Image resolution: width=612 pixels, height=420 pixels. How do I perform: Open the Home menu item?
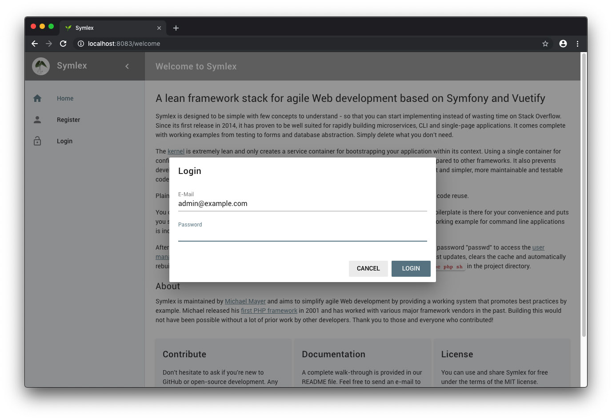pos(85,98)
